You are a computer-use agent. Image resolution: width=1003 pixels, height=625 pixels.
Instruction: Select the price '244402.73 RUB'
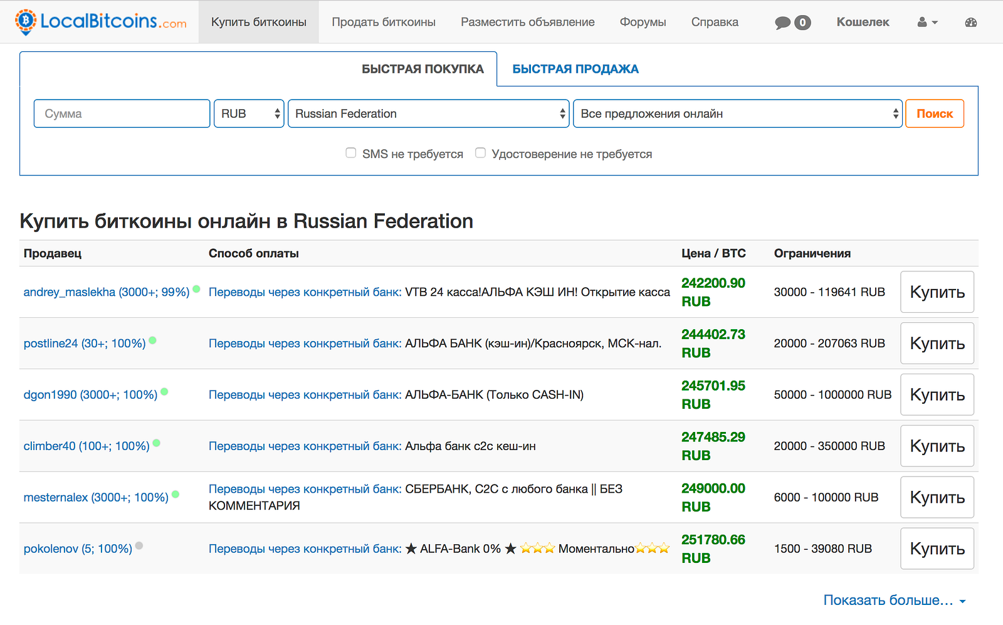tap(713, 344)
